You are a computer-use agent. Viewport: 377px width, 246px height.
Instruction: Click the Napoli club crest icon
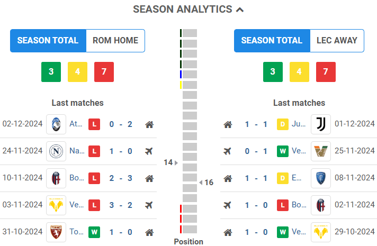(56, 151)
